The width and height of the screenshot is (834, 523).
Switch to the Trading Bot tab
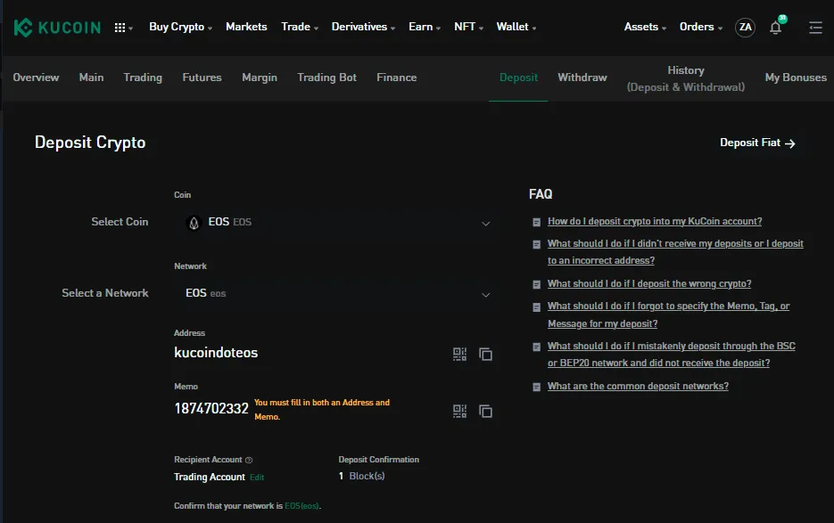(326, 78)
